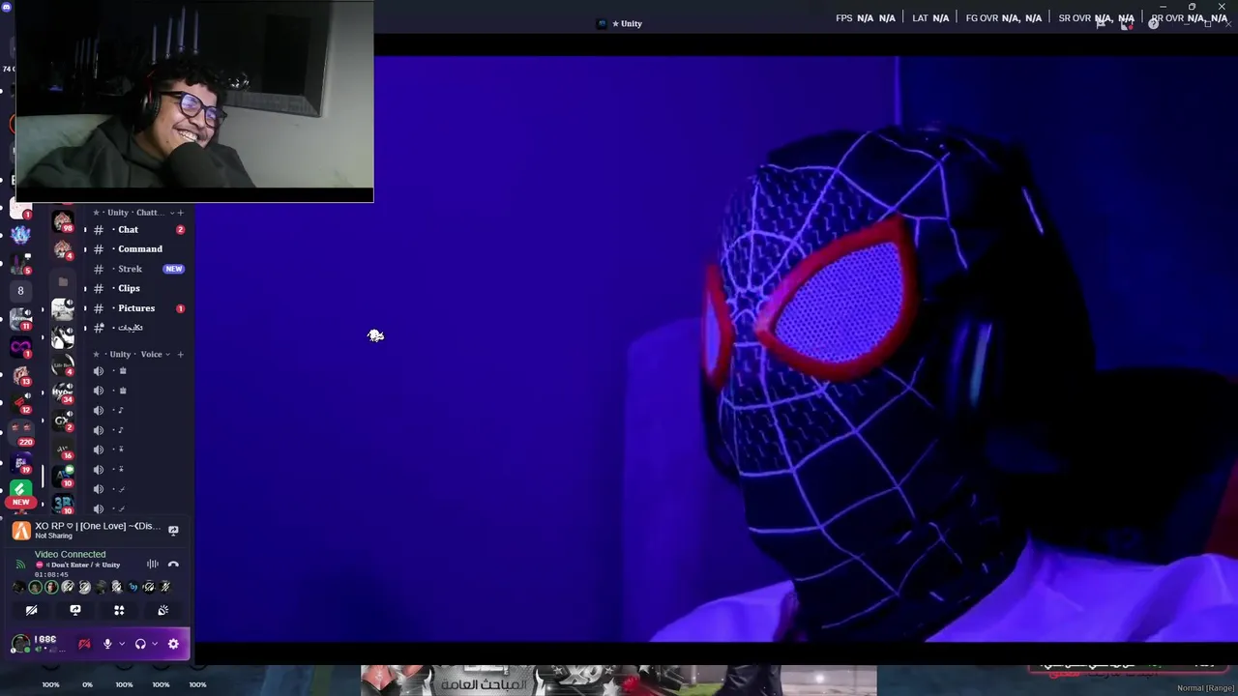Open the purple infinity server icon
Image resolution: width=1238 pixels, height=696 pixels.
[x=20, y=346]
